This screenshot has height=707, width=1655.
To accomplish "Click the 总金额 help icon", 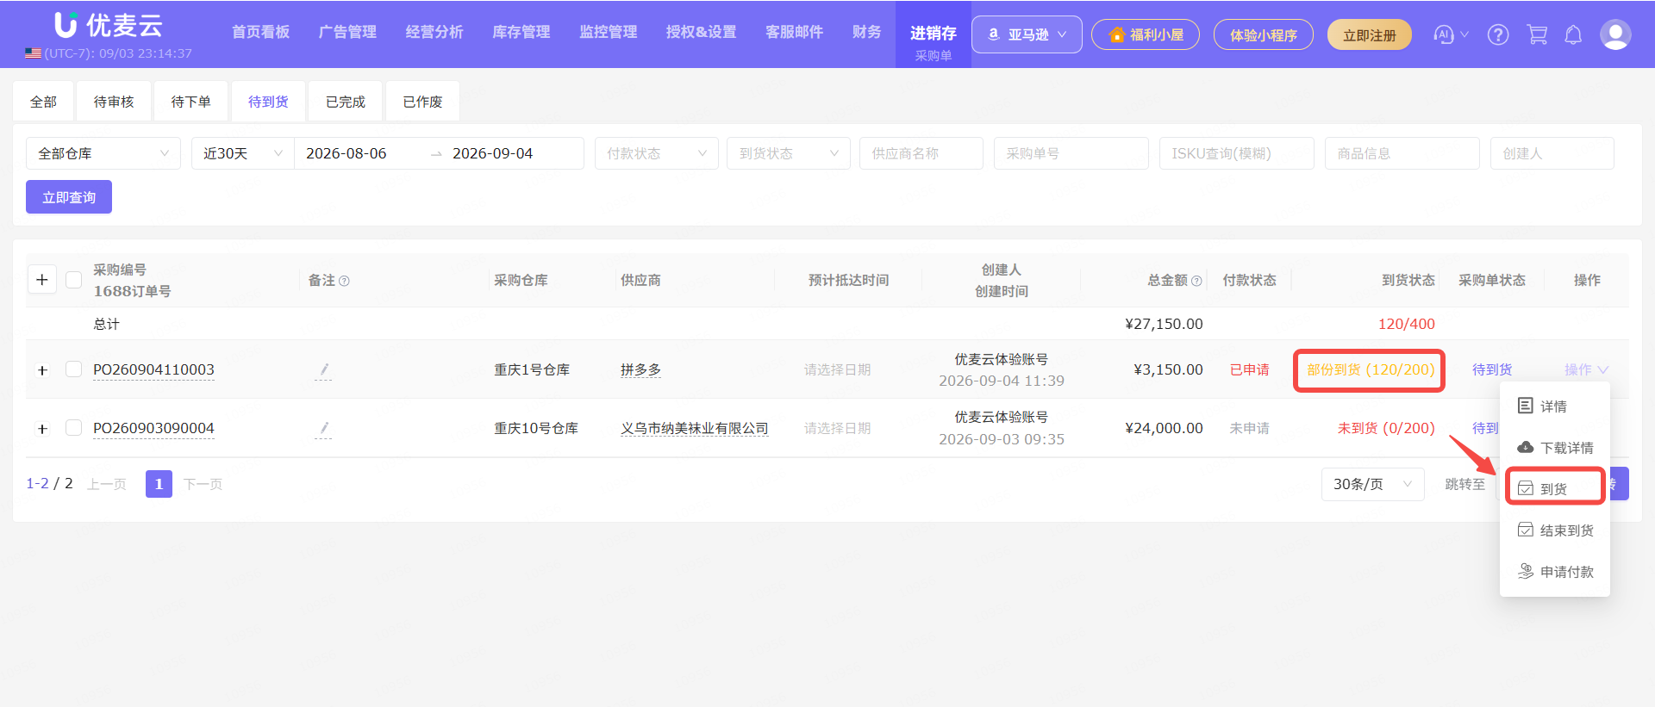I will coord(1196,281).
